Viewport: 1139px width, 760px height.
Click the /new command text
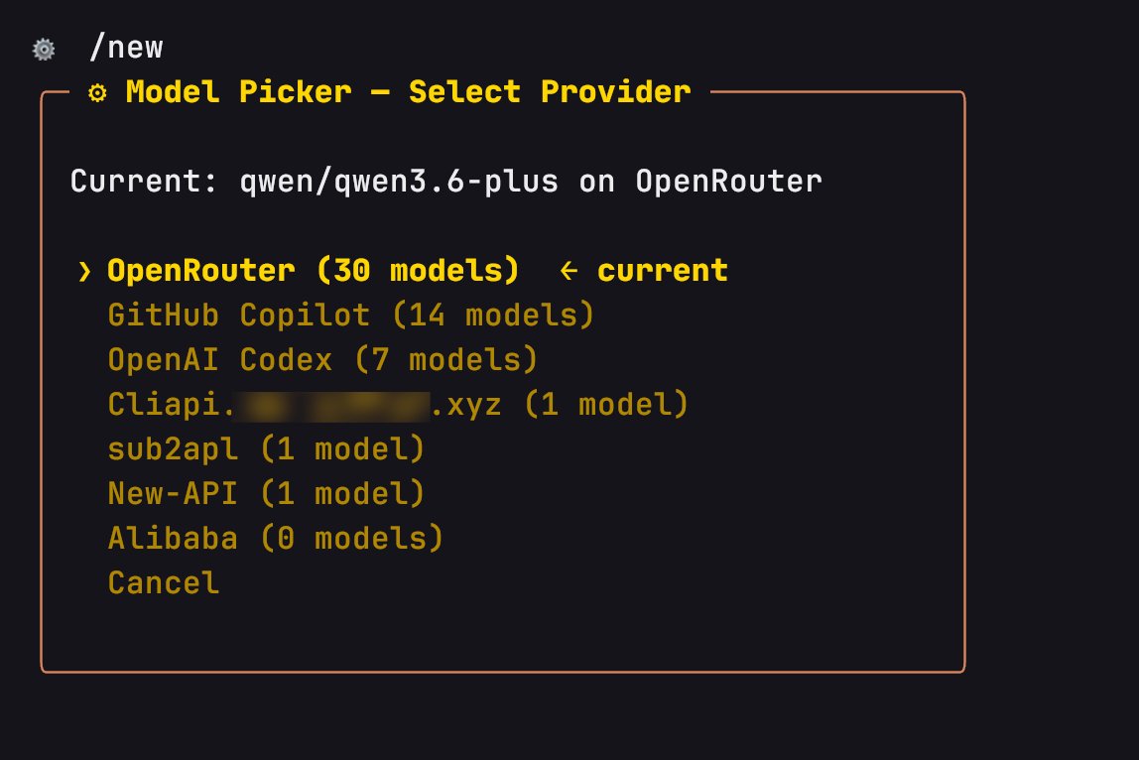click(x=125, y=47)
